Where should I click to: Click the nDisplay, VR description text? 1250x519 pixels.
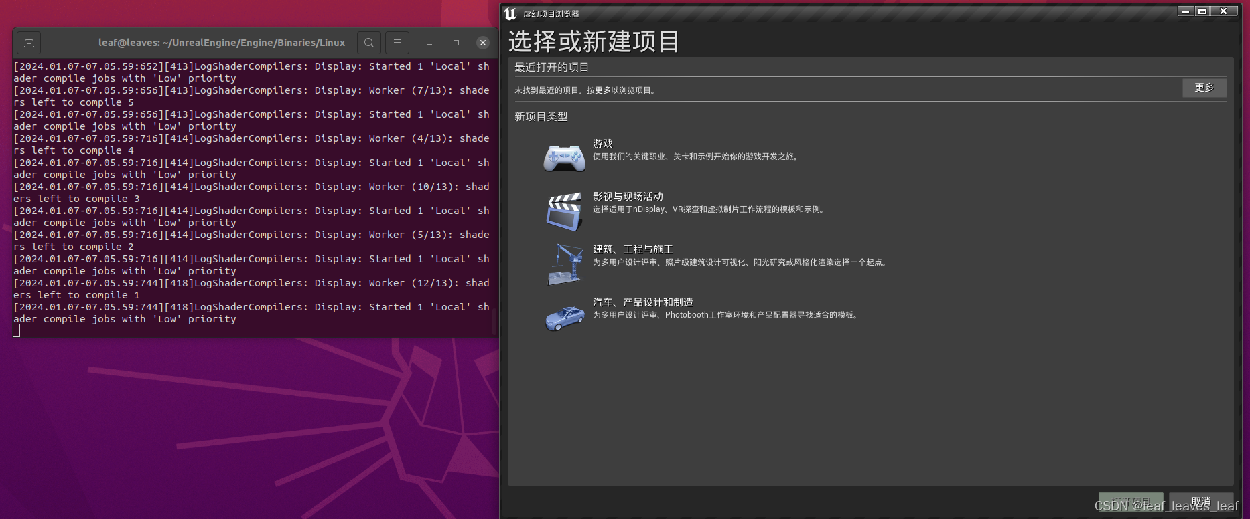coord(710,209)
